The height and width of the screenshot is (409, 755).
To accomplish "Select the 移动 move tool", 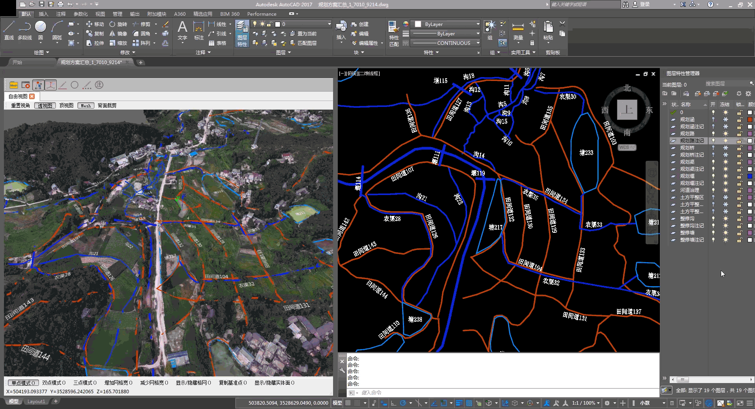I will 95,24.
